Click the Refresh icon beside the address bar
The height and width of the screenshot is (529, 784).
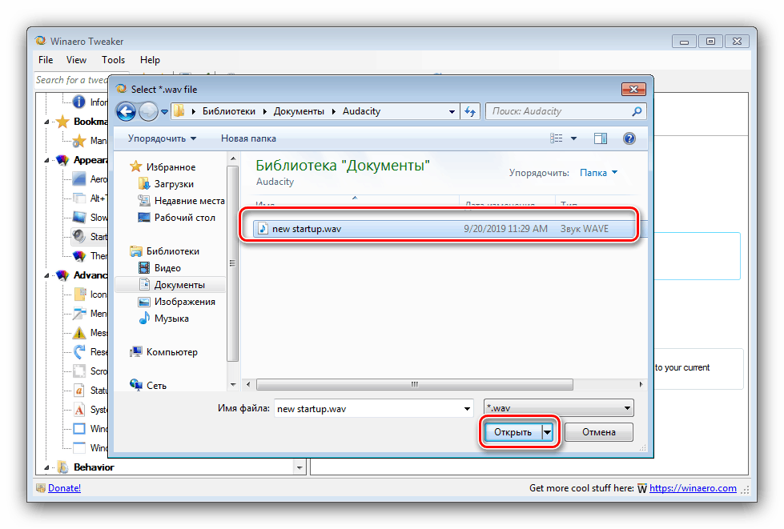472,111
